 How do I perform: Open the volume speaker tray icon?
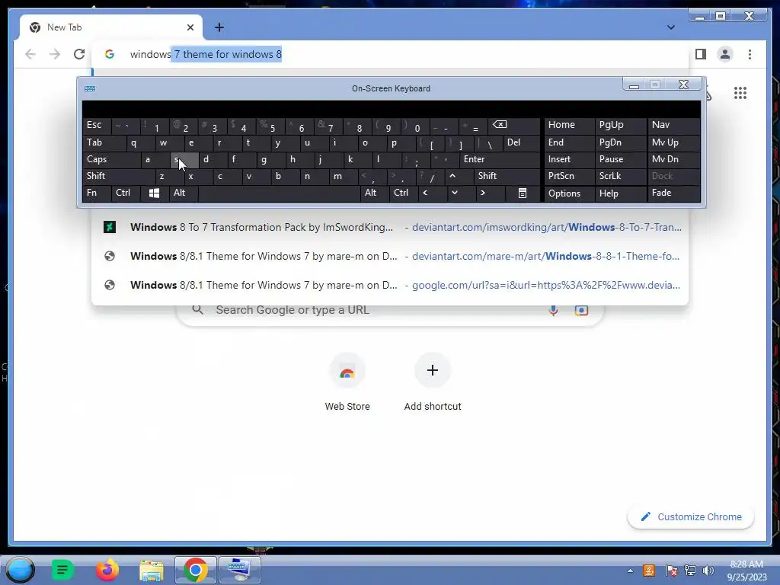(x=708, y=571)
